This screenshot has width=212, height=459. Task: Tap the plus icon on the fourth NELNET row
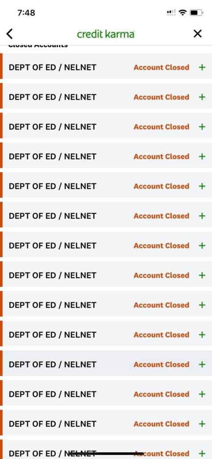pos(202,156)
